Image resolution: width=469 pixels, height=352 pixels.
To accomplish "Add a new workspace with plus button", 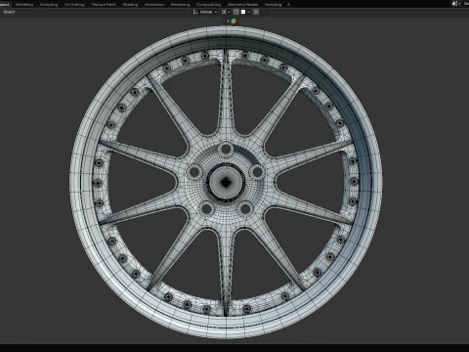I will (x=288, y=5).
